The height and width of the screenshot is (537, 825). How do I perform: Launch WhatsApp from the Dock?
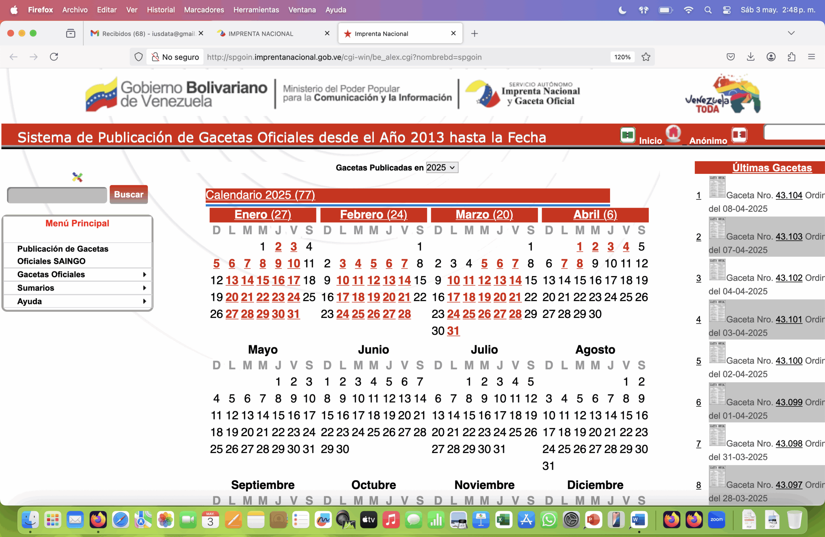[548, 519]
